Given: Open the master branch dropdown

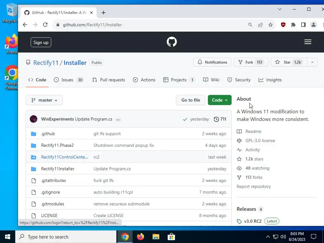Looking at the screenshot, I should tap(44, 100).
